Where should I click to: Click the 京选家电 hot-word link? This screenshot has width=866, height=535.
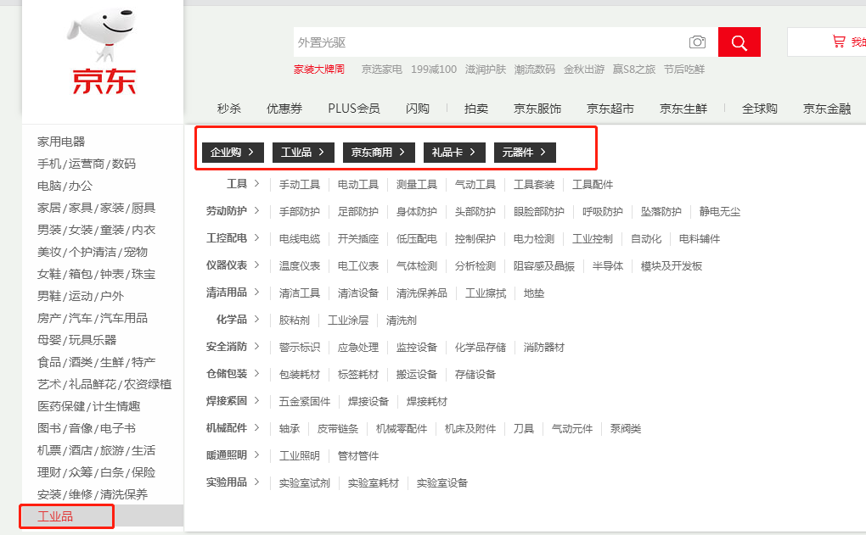382,70
